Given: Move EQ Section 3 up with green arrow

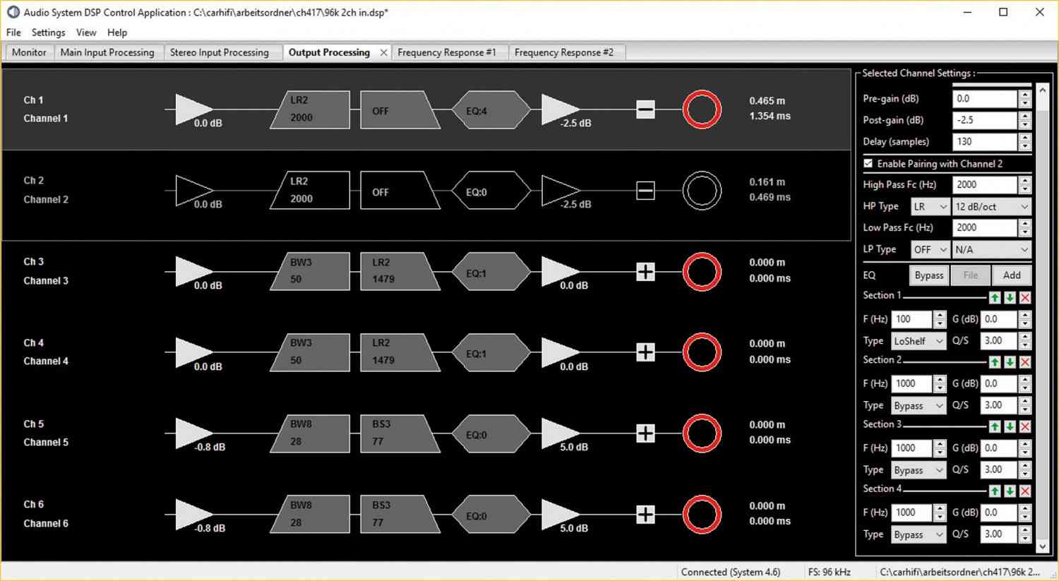Looking at the screenshot, I should tap(995, 426).
